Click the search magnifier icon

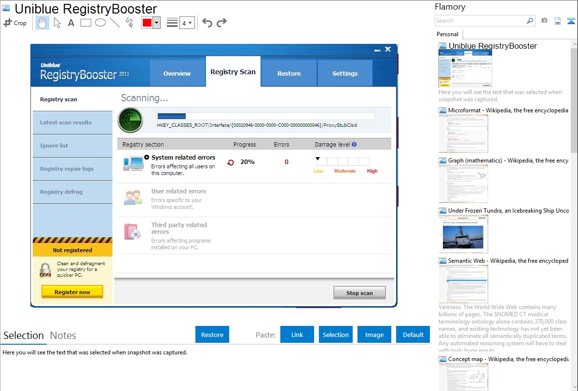[x=530, y=21]
